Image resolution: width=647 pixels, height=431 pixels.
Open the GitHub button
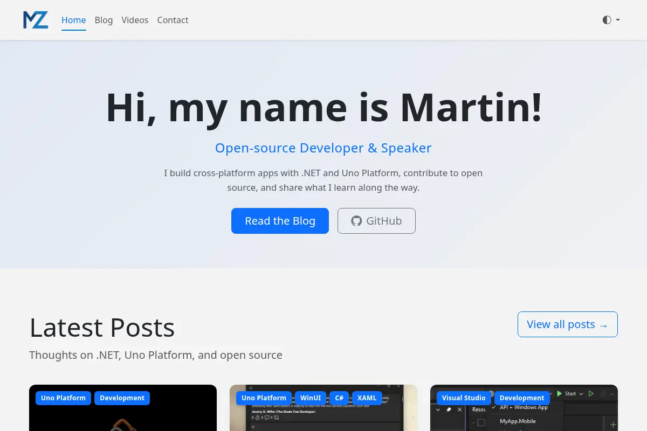(376, 221)
